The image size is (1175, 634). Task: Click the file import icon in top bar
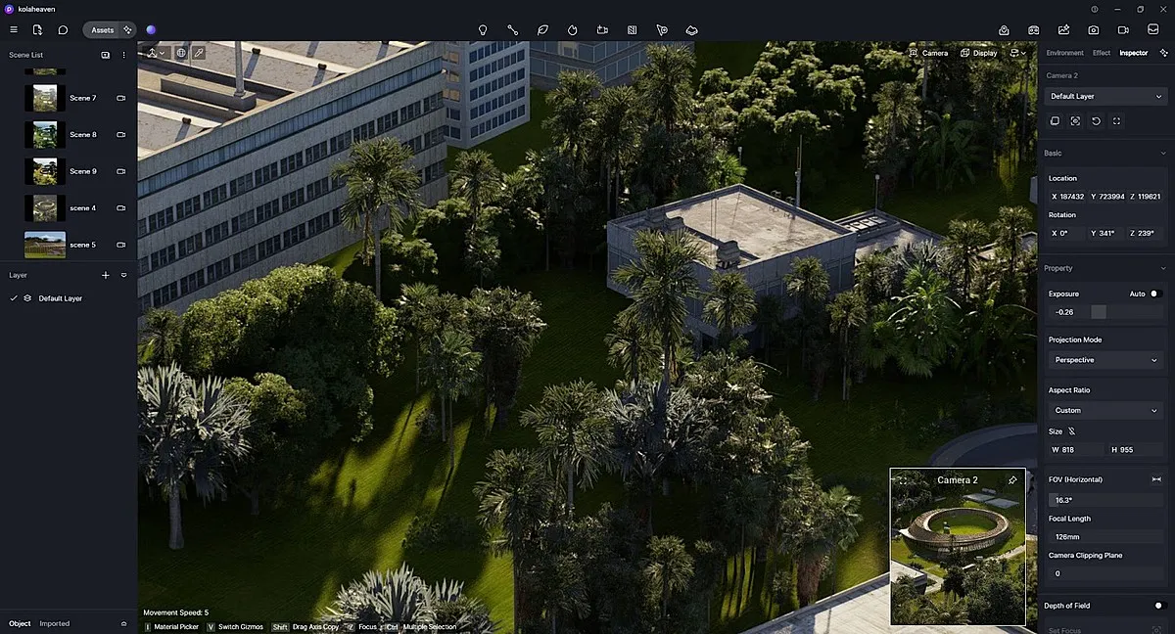coord(37,30)
